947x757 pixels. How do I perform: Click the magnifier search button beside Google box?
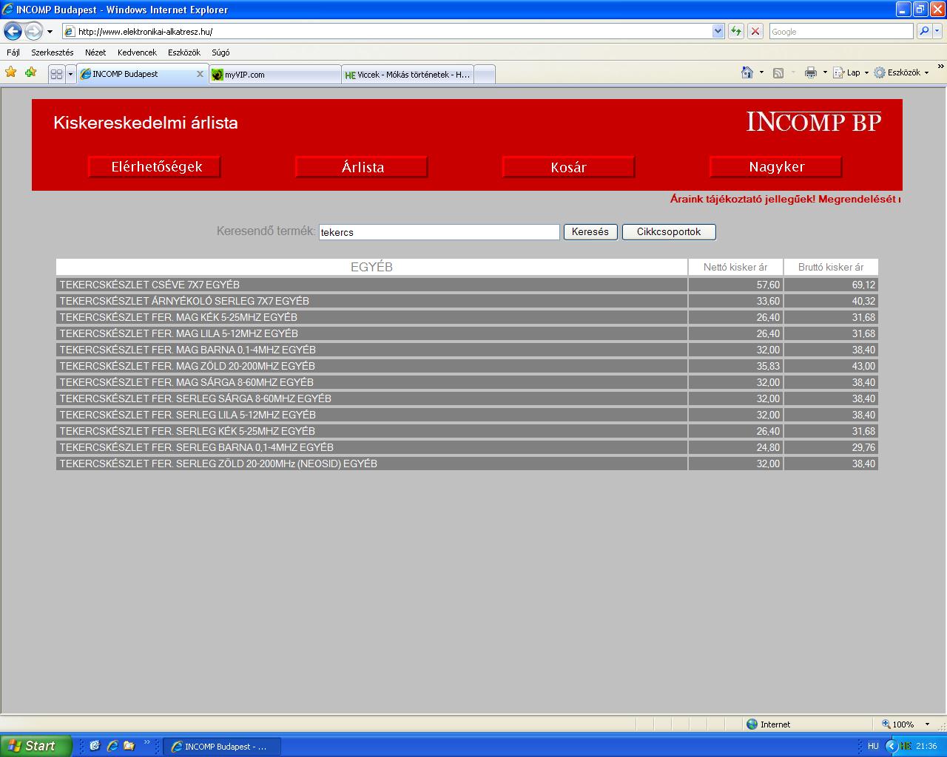tap(923, 31)
